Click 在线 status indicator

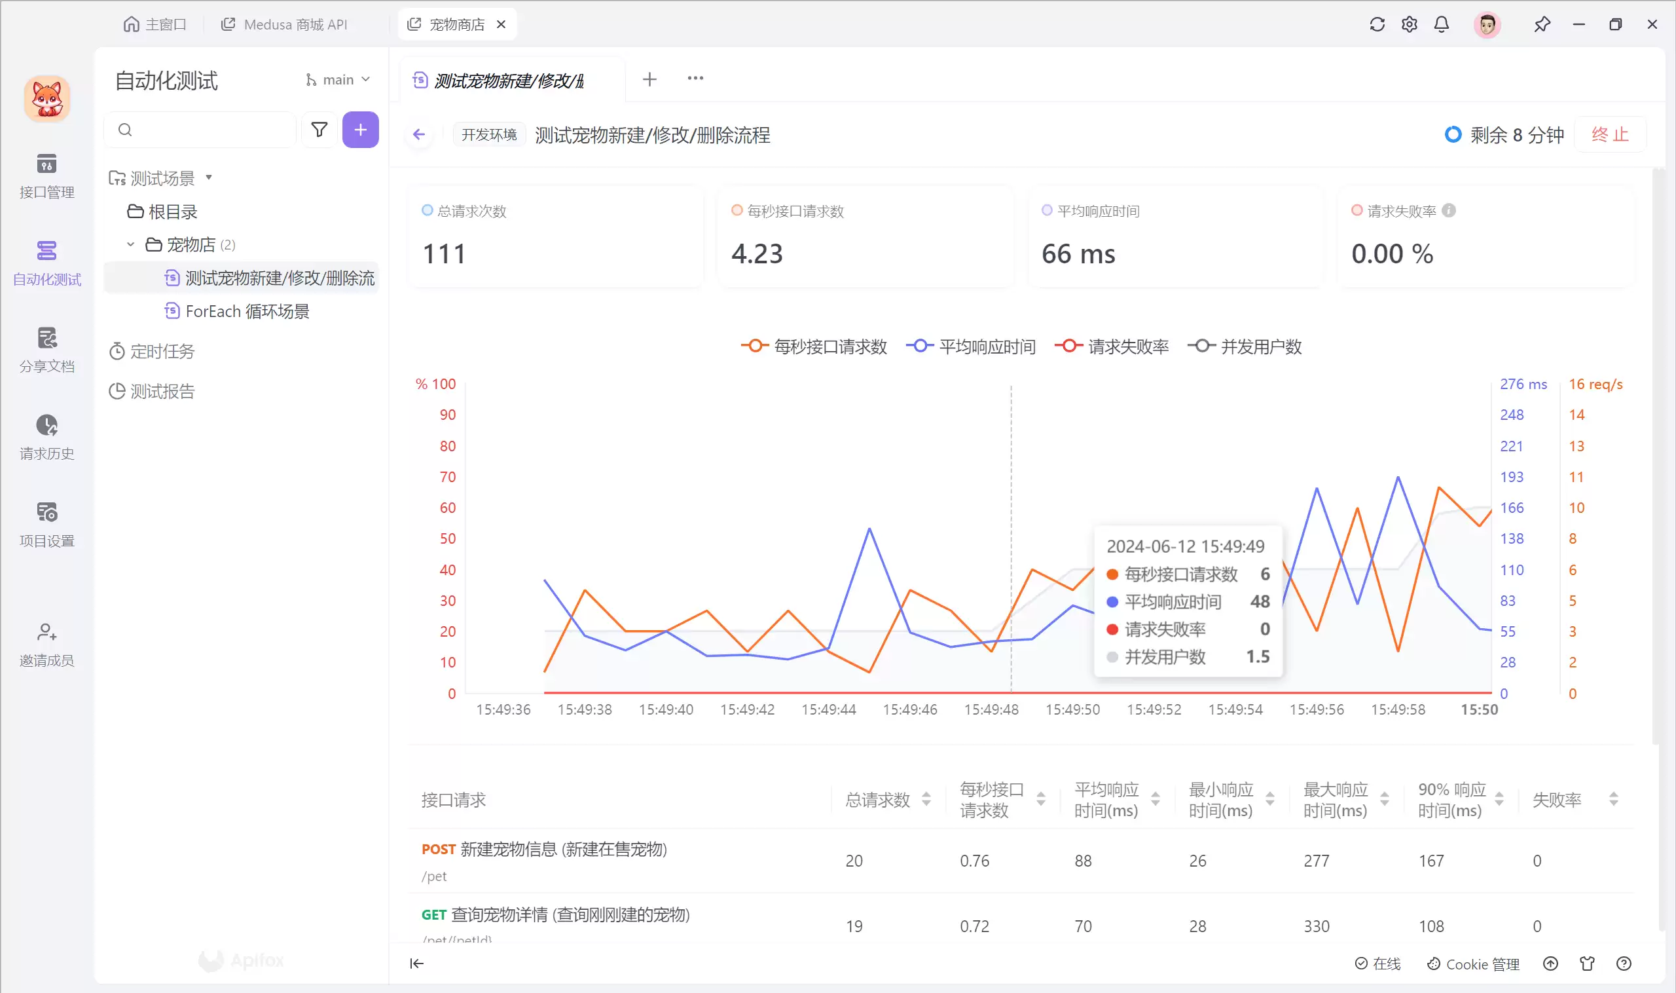pyautogui.click(x=1377, y=964)
